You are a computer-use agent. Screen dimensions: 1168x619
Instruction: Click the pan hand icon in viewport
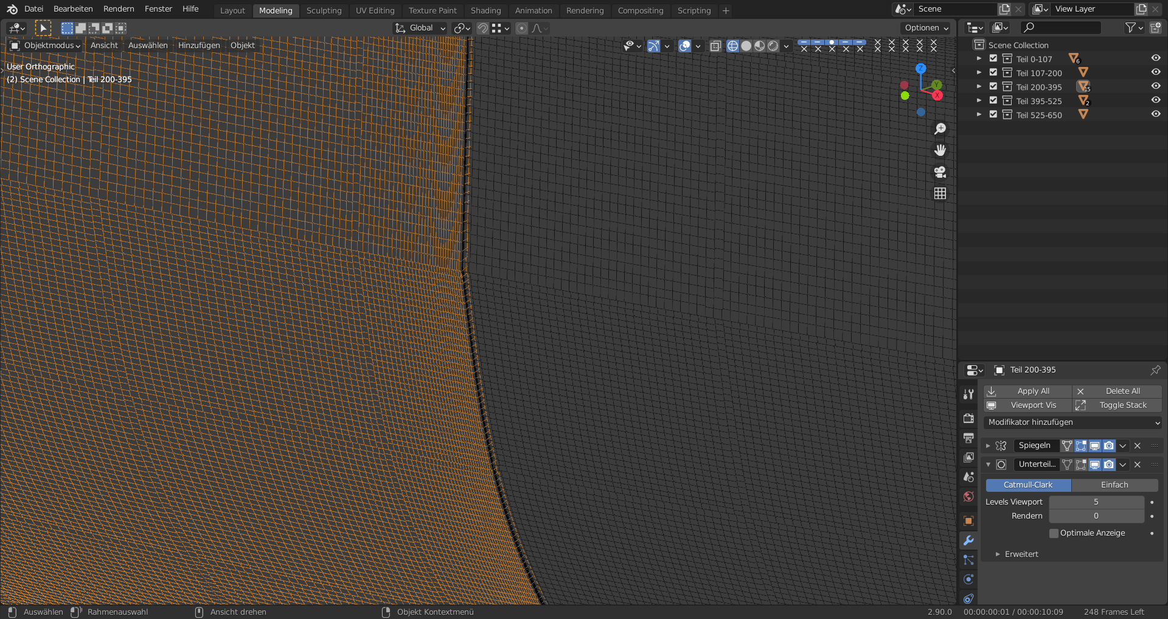point(940,150)
